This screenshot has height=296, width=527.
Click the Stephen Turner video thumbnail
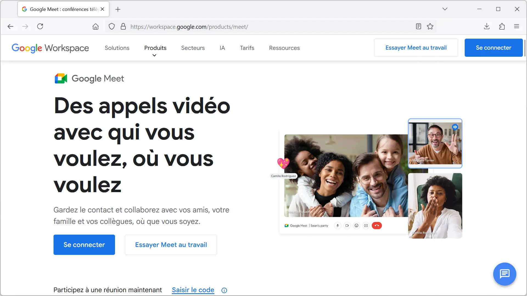click(x=435, y=143)
